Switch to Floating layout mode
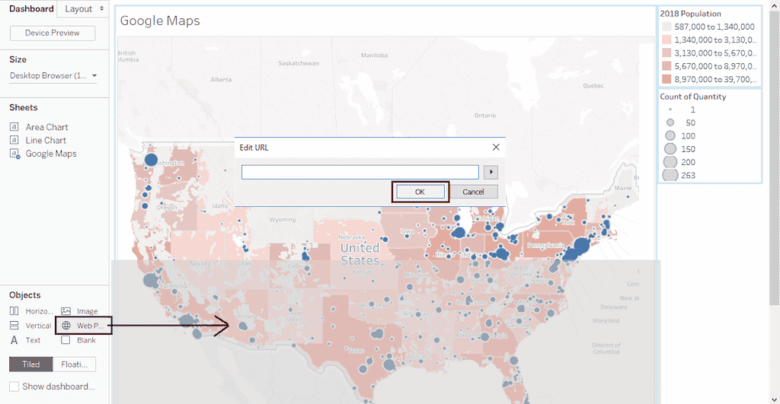This screenshot has width=780, height=404. point(75,364)
